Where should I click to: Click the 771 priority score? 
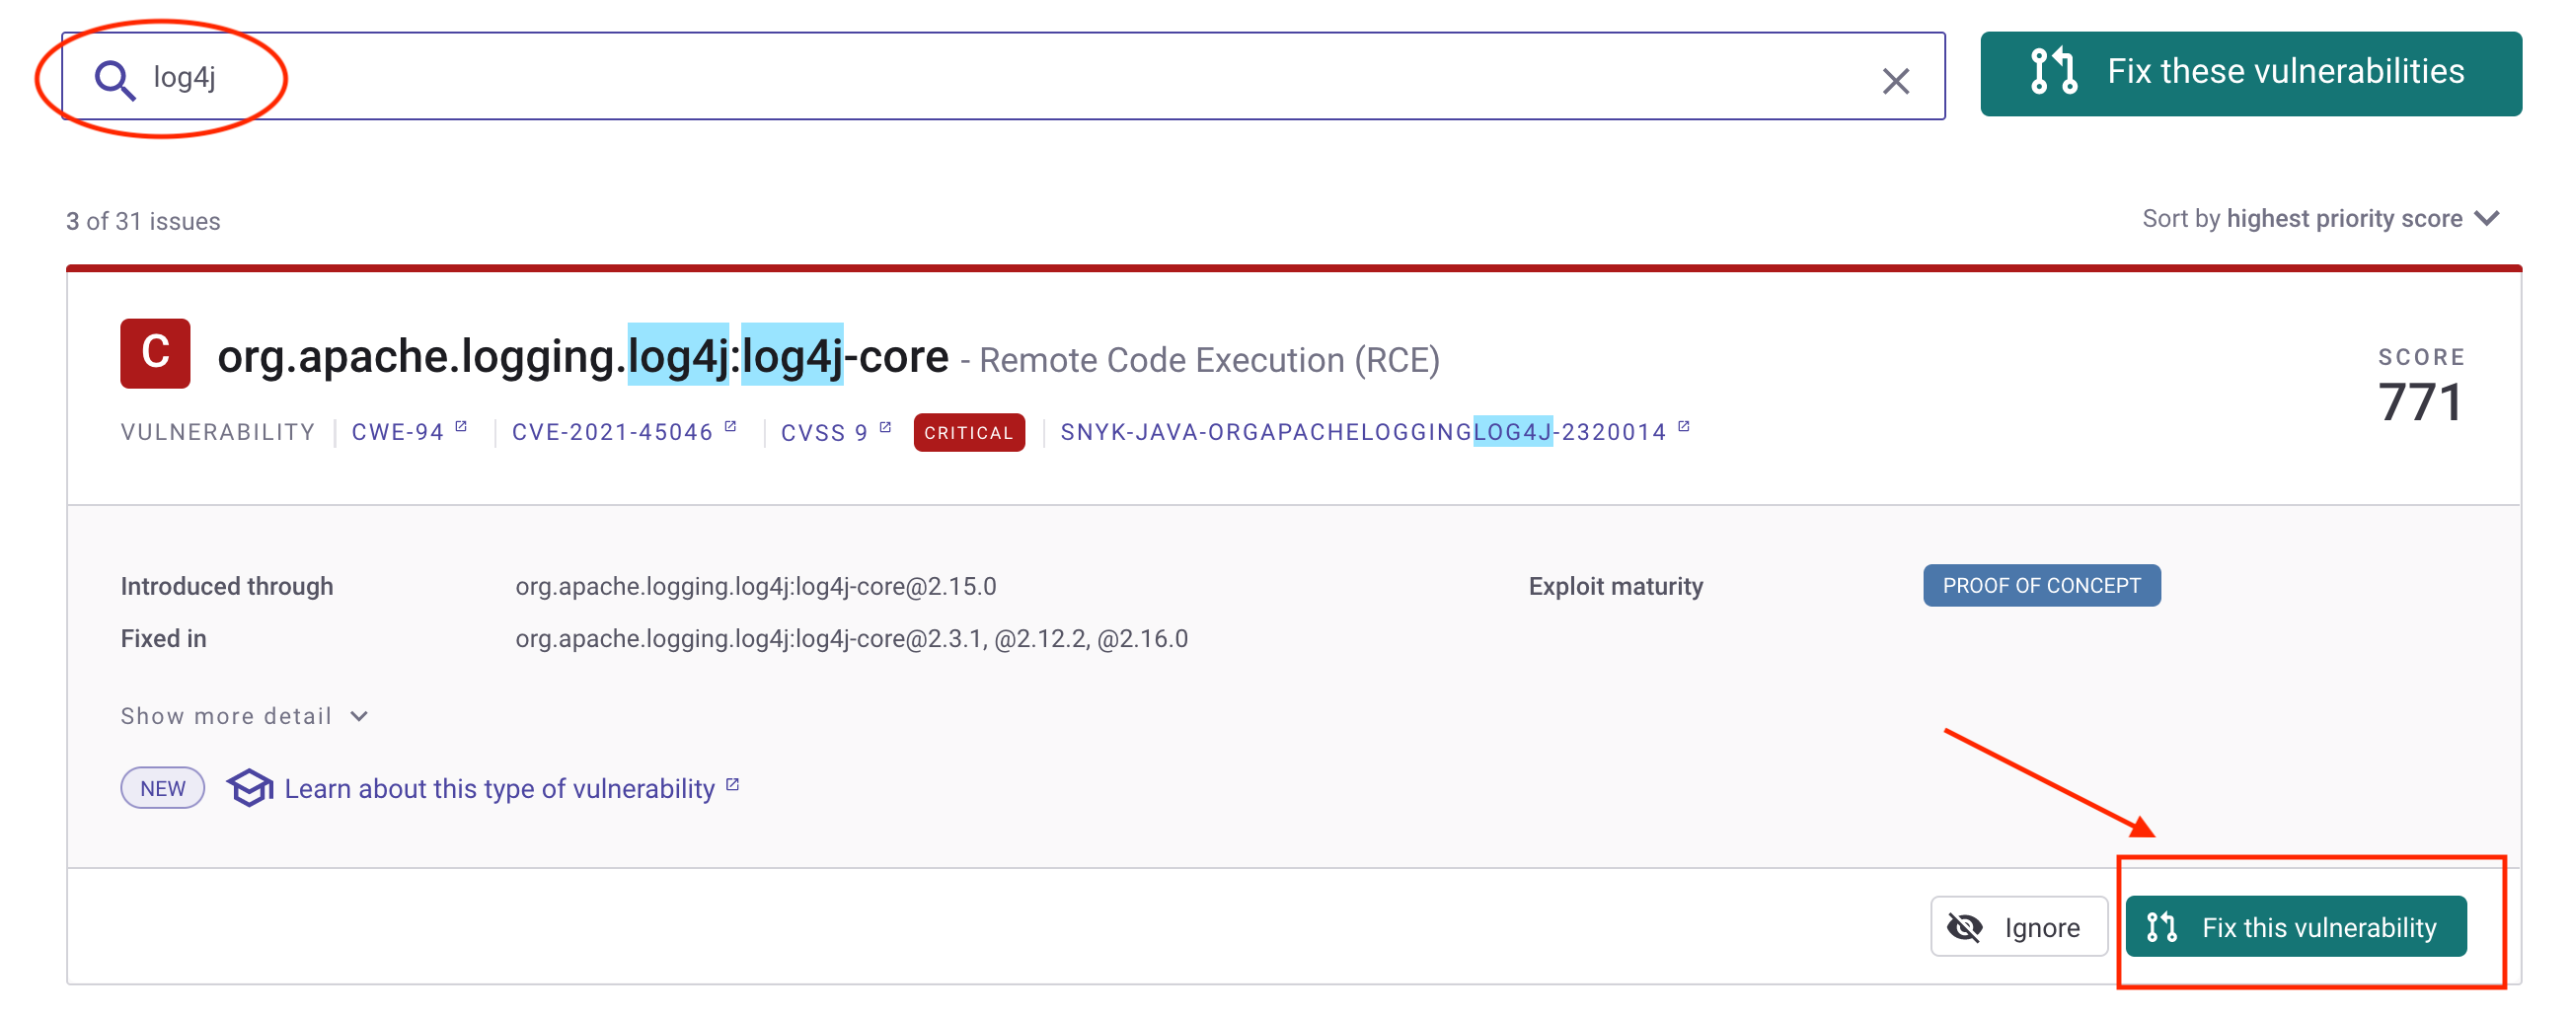[x=2419, y=402]
